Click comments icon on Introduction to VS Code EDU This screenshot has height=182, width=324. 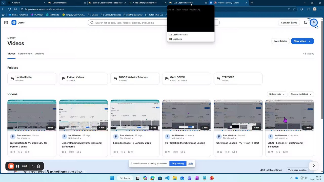tap(19, 152)
